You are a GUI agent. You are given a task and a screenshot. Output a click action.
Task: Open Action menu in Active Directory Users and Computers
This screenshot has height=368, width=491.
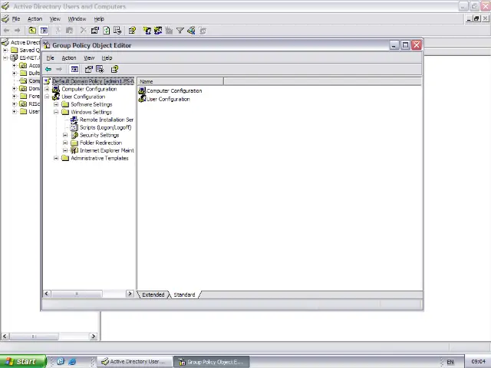[35, 18]
